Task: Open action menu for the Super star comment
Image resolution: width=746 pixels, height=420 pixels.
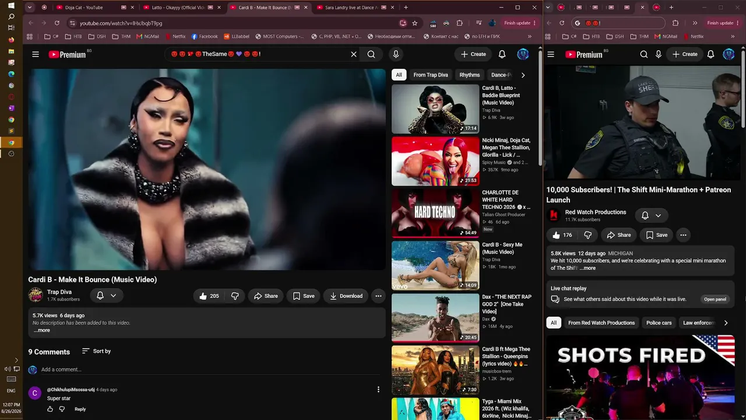Action: [378, 390]
